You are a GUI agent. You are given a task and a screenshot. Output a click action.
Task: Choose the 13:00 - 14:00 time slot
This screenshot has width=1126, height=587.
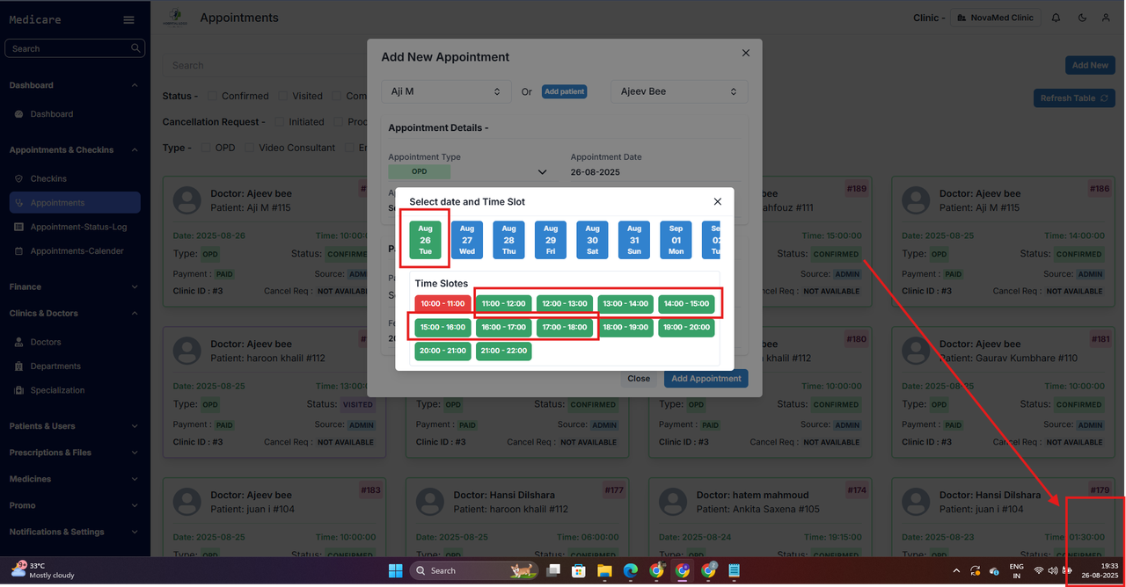625,304
